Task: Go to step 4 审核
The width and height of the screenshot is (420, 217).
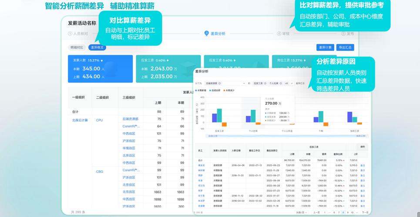Action: coord(283,34)
